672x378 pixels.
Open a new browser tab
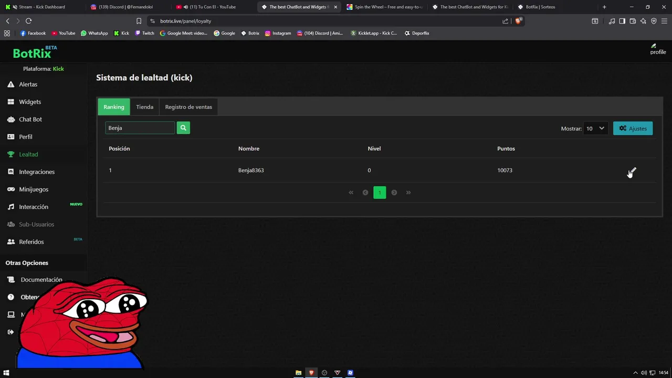point(604,7)
